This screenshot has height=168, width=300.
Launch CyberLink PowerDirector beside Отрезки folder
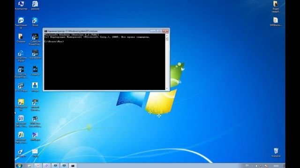click(35, 39)
